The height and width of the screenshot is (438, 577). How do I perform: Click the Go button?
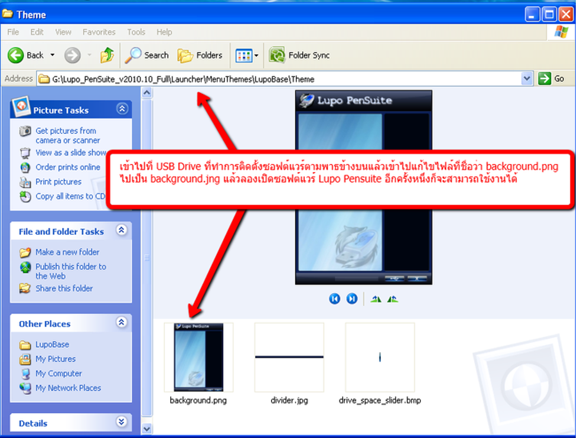[x=551, y=79]
